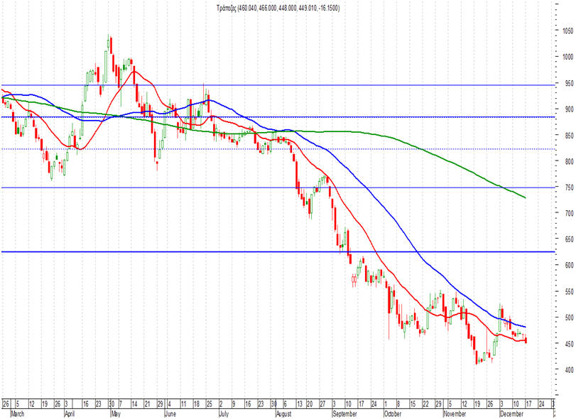Image resolution: width=576 pixels, height=419 pixels.
Task: Click the November month label
Action: click(455, 414)
